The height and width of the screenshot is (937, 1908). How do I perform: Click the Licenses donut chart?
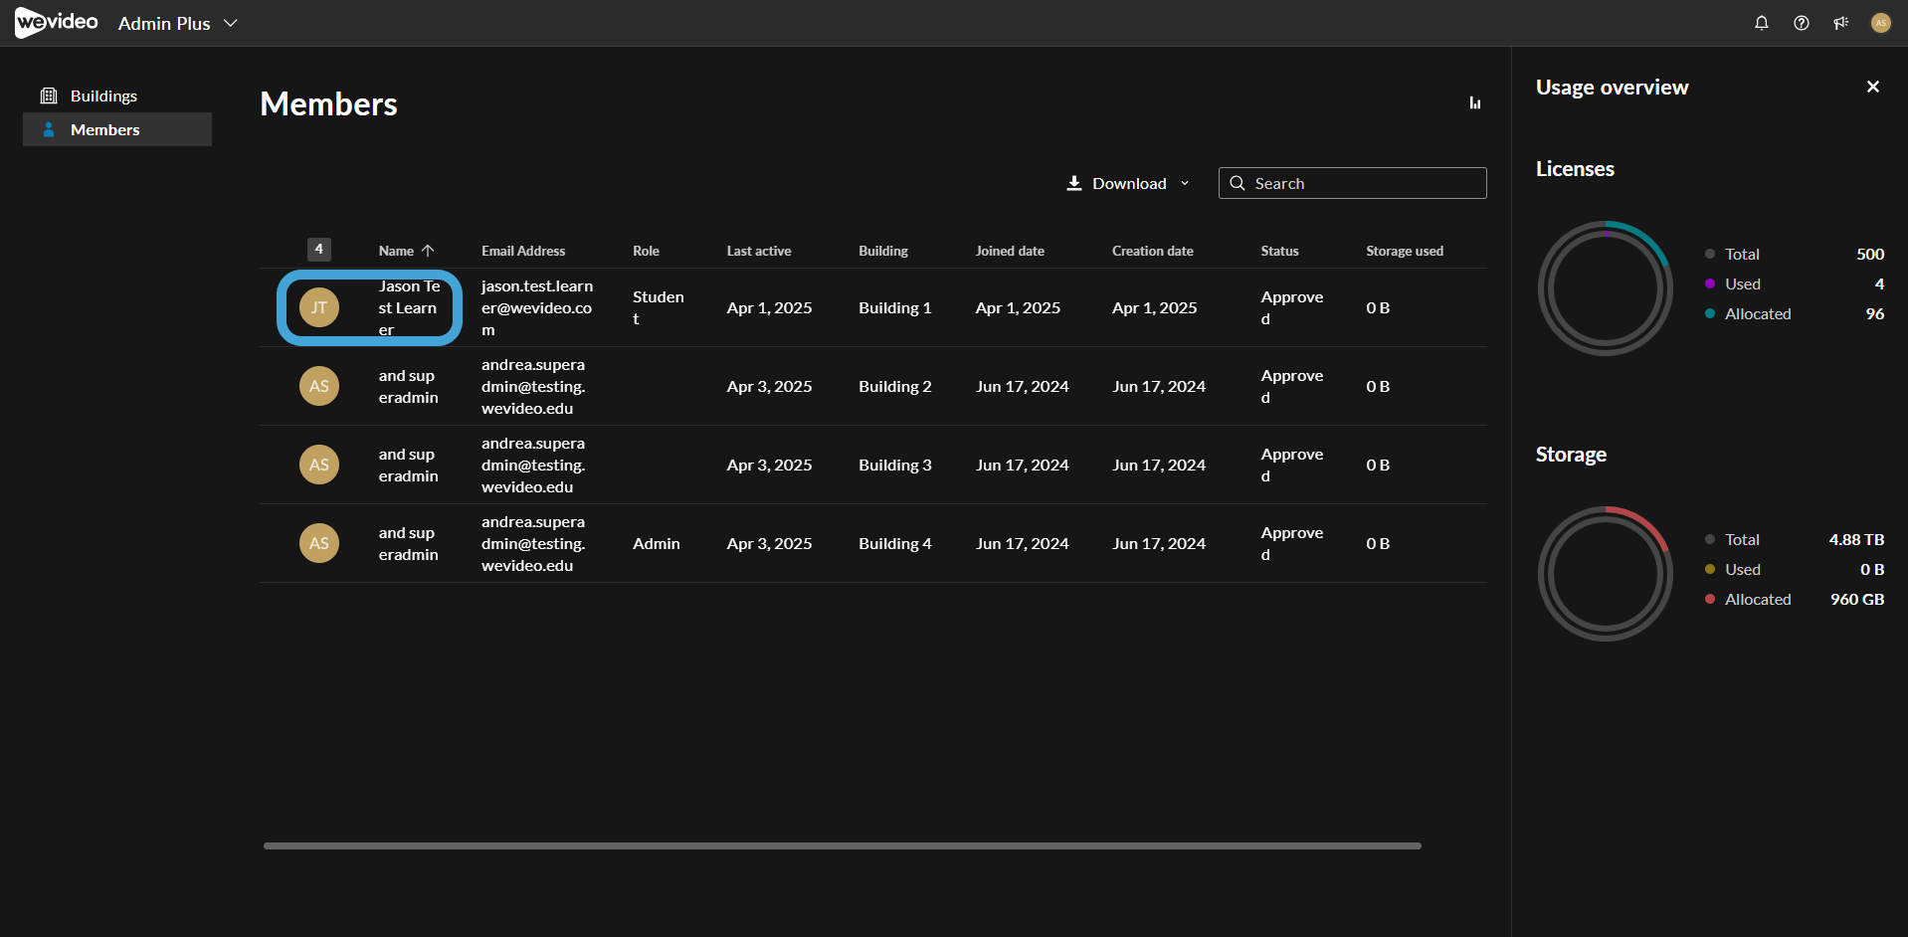coord(1606,288)
